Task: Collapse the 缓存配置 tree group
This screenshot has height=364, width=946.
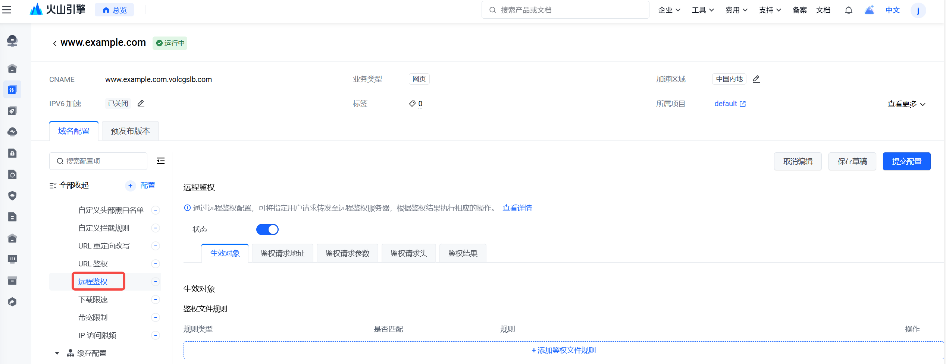Action: point(57,353)
